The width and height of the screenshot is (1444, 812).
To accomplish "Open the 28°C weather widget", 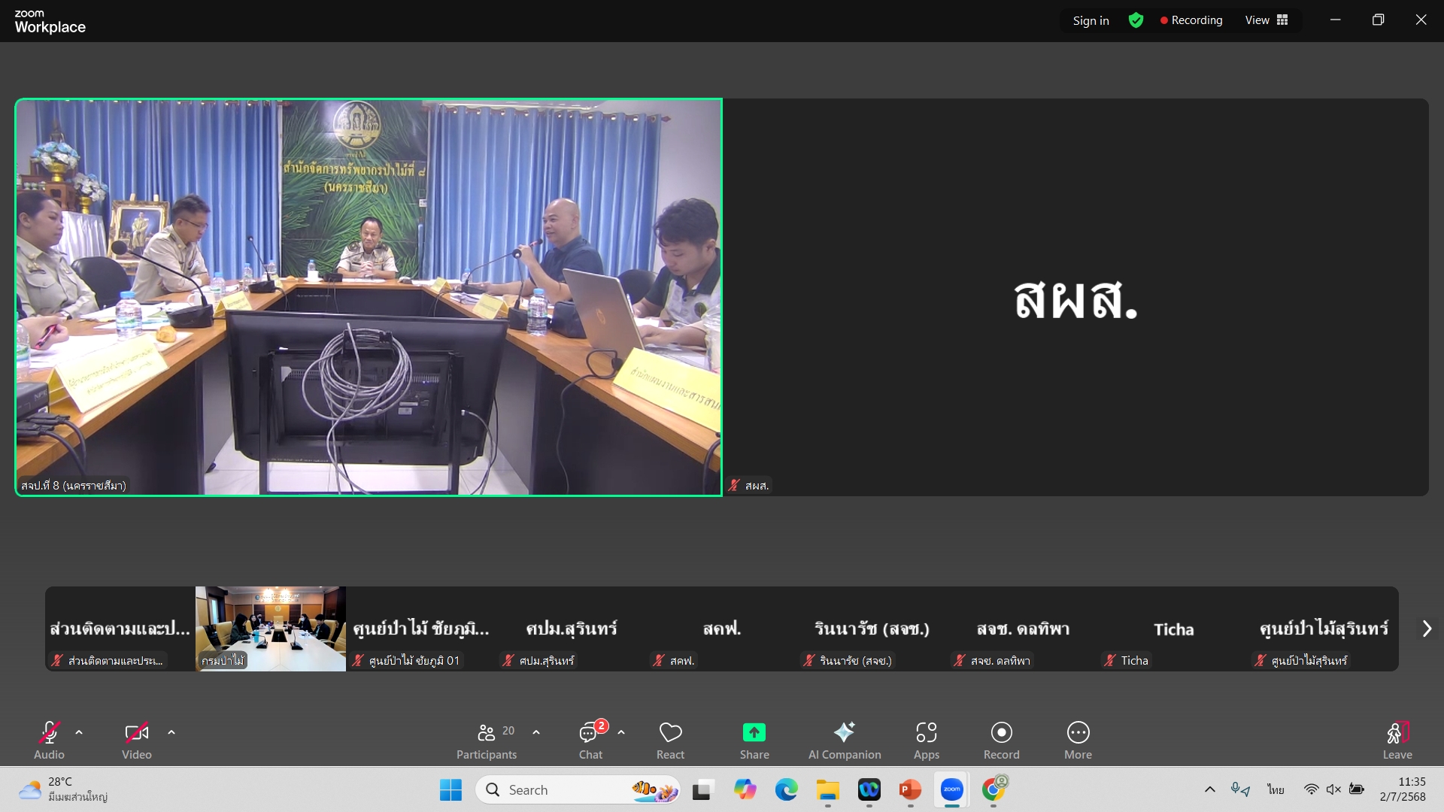I will 63,789.
